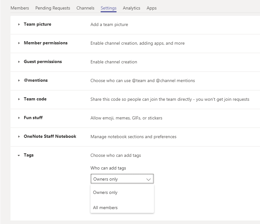Open the Pending Requests tab
The width and height of the screenshot is (260, 224).
[x=53, y=8]
